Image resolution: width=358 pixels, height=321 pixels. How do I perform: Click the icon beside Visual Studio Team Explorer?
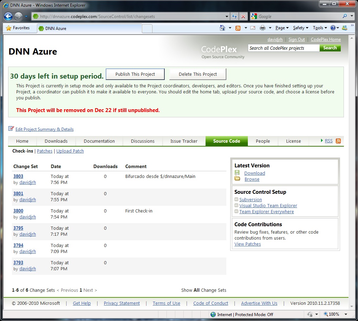(236, 205)
